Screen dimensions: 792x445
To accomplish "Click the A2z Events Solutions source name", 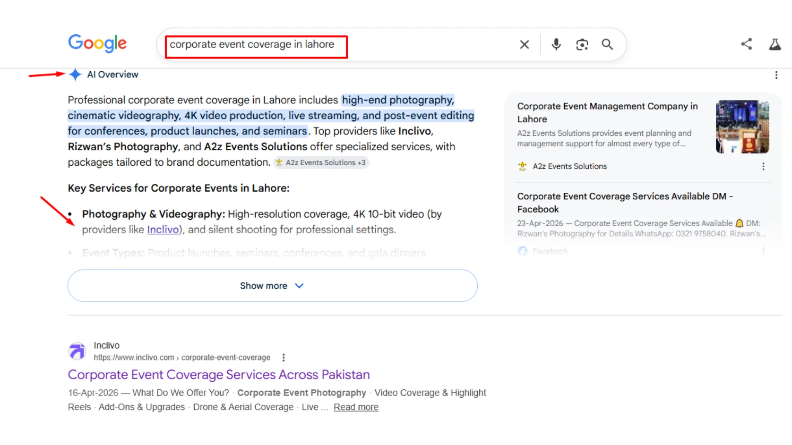I will pyautogui.click(x=570, y=166).
